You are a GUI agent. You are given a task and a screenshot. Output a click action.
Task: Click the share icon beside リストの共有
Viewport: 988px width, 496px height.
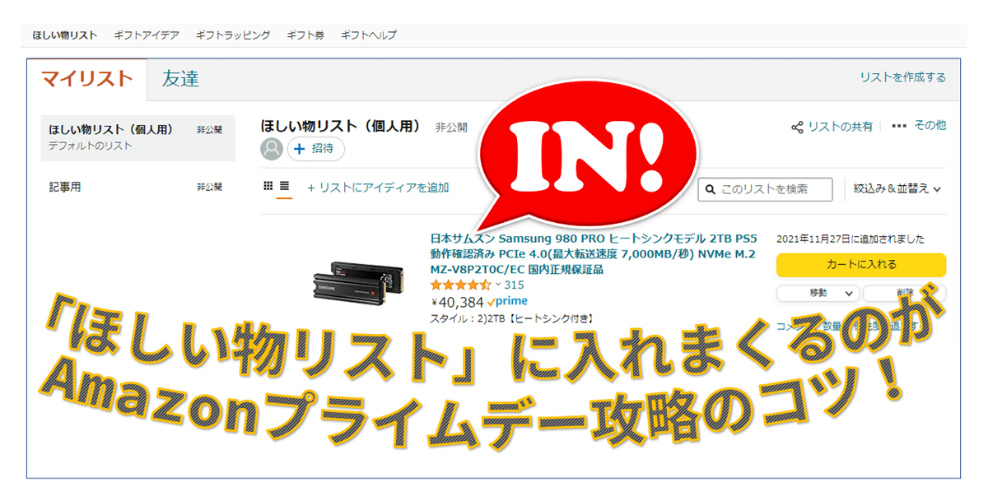pos(797,127)
